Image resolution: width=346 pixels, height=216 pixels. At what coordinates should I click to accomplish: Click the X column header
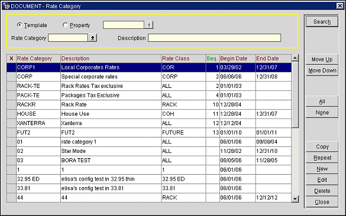pyautogui.click(x=11, y=58)
